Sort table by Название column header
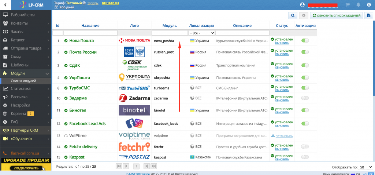 [90, 25]
